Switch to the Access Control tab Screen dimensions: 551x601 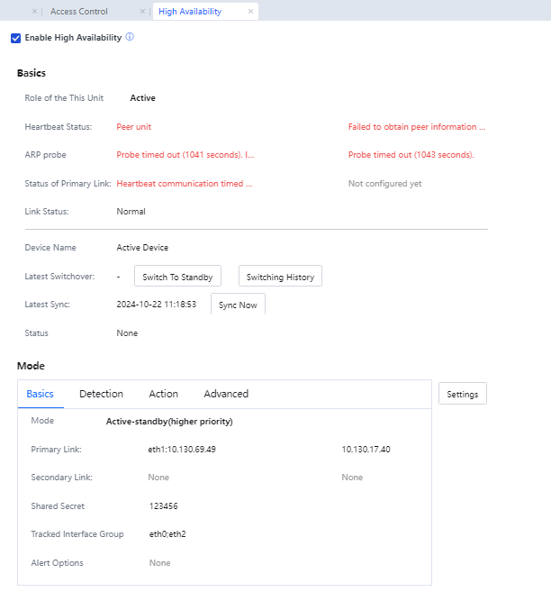79,12
